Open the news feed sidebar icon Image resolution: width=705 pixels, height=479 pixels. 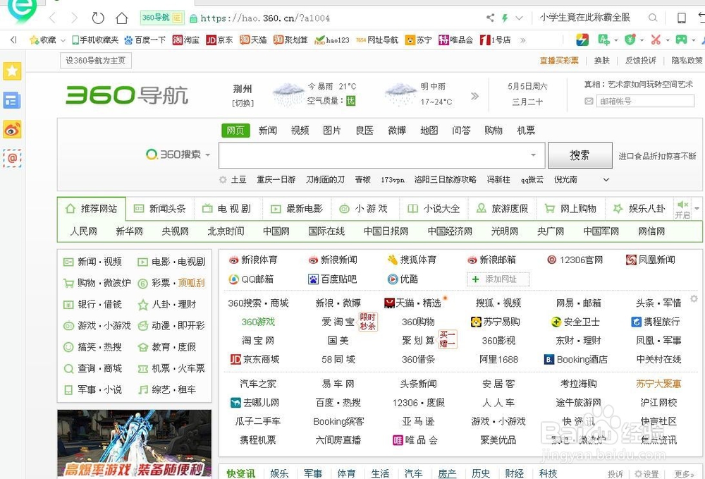[12, 100]
